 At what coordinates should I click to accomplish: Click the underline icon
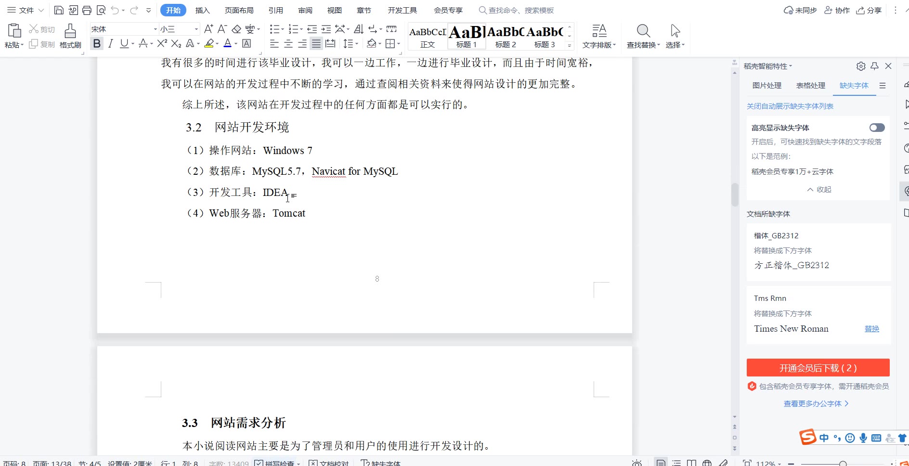point(124,44)
